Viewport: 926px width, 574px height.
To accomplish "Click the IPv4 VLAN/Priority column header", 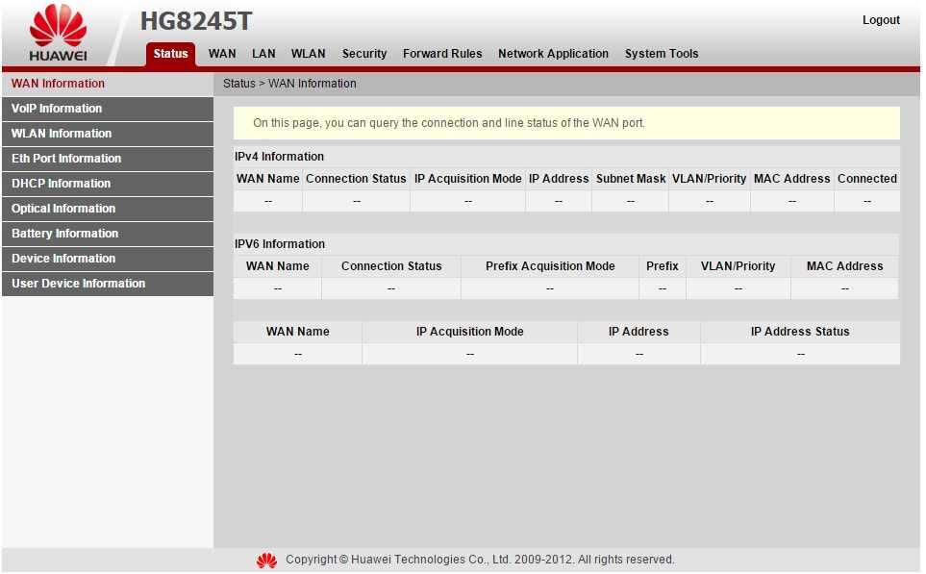I will click(x=710, y=179).
